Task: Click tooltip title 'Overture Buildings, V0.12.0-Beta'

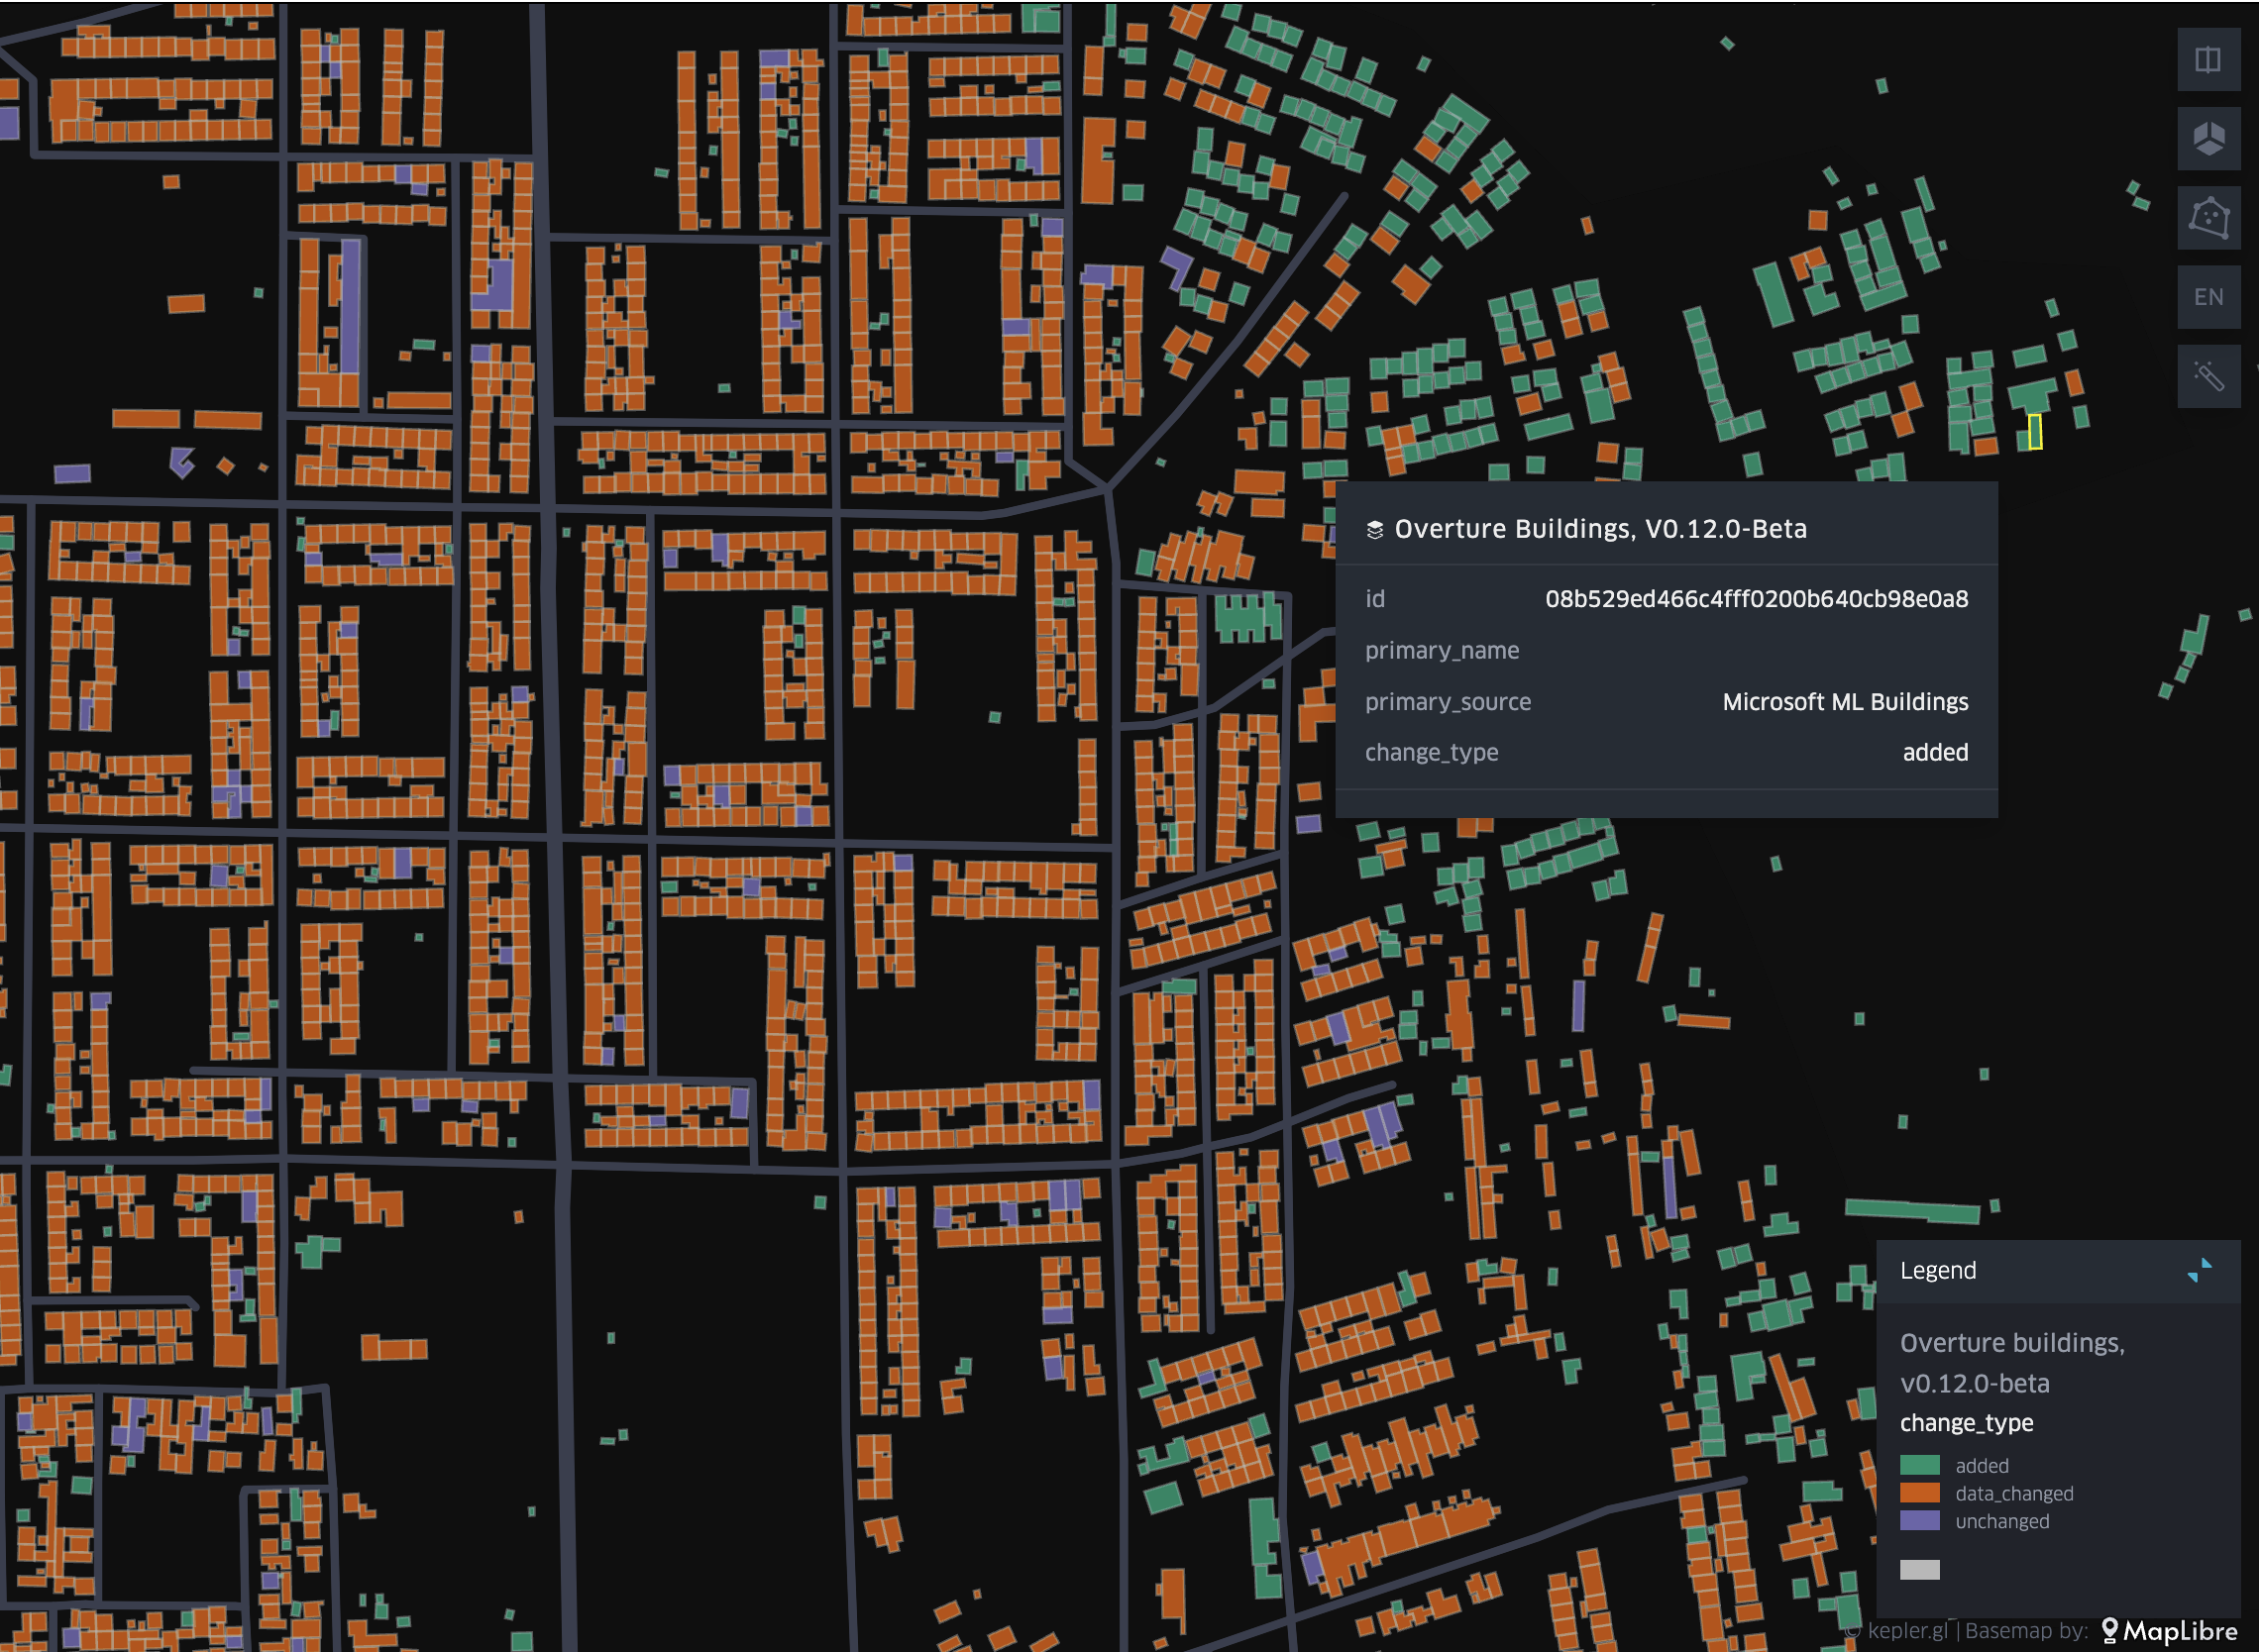Action: point(1600,529)
